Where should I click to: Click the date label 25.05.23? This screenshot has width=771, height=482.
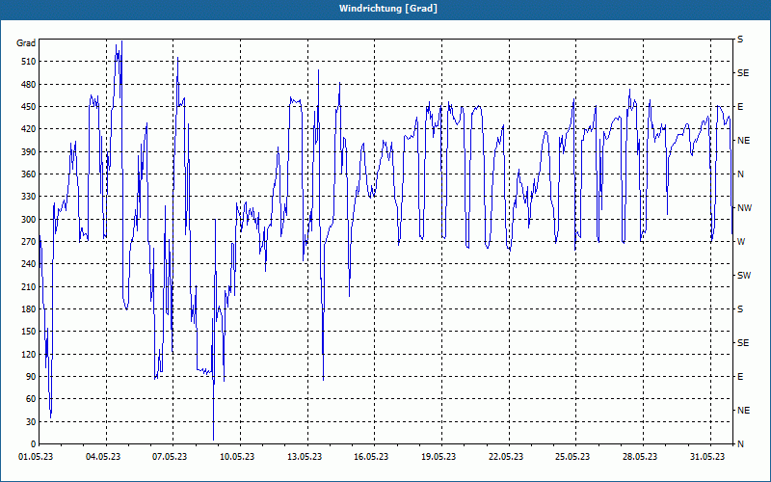572,457
